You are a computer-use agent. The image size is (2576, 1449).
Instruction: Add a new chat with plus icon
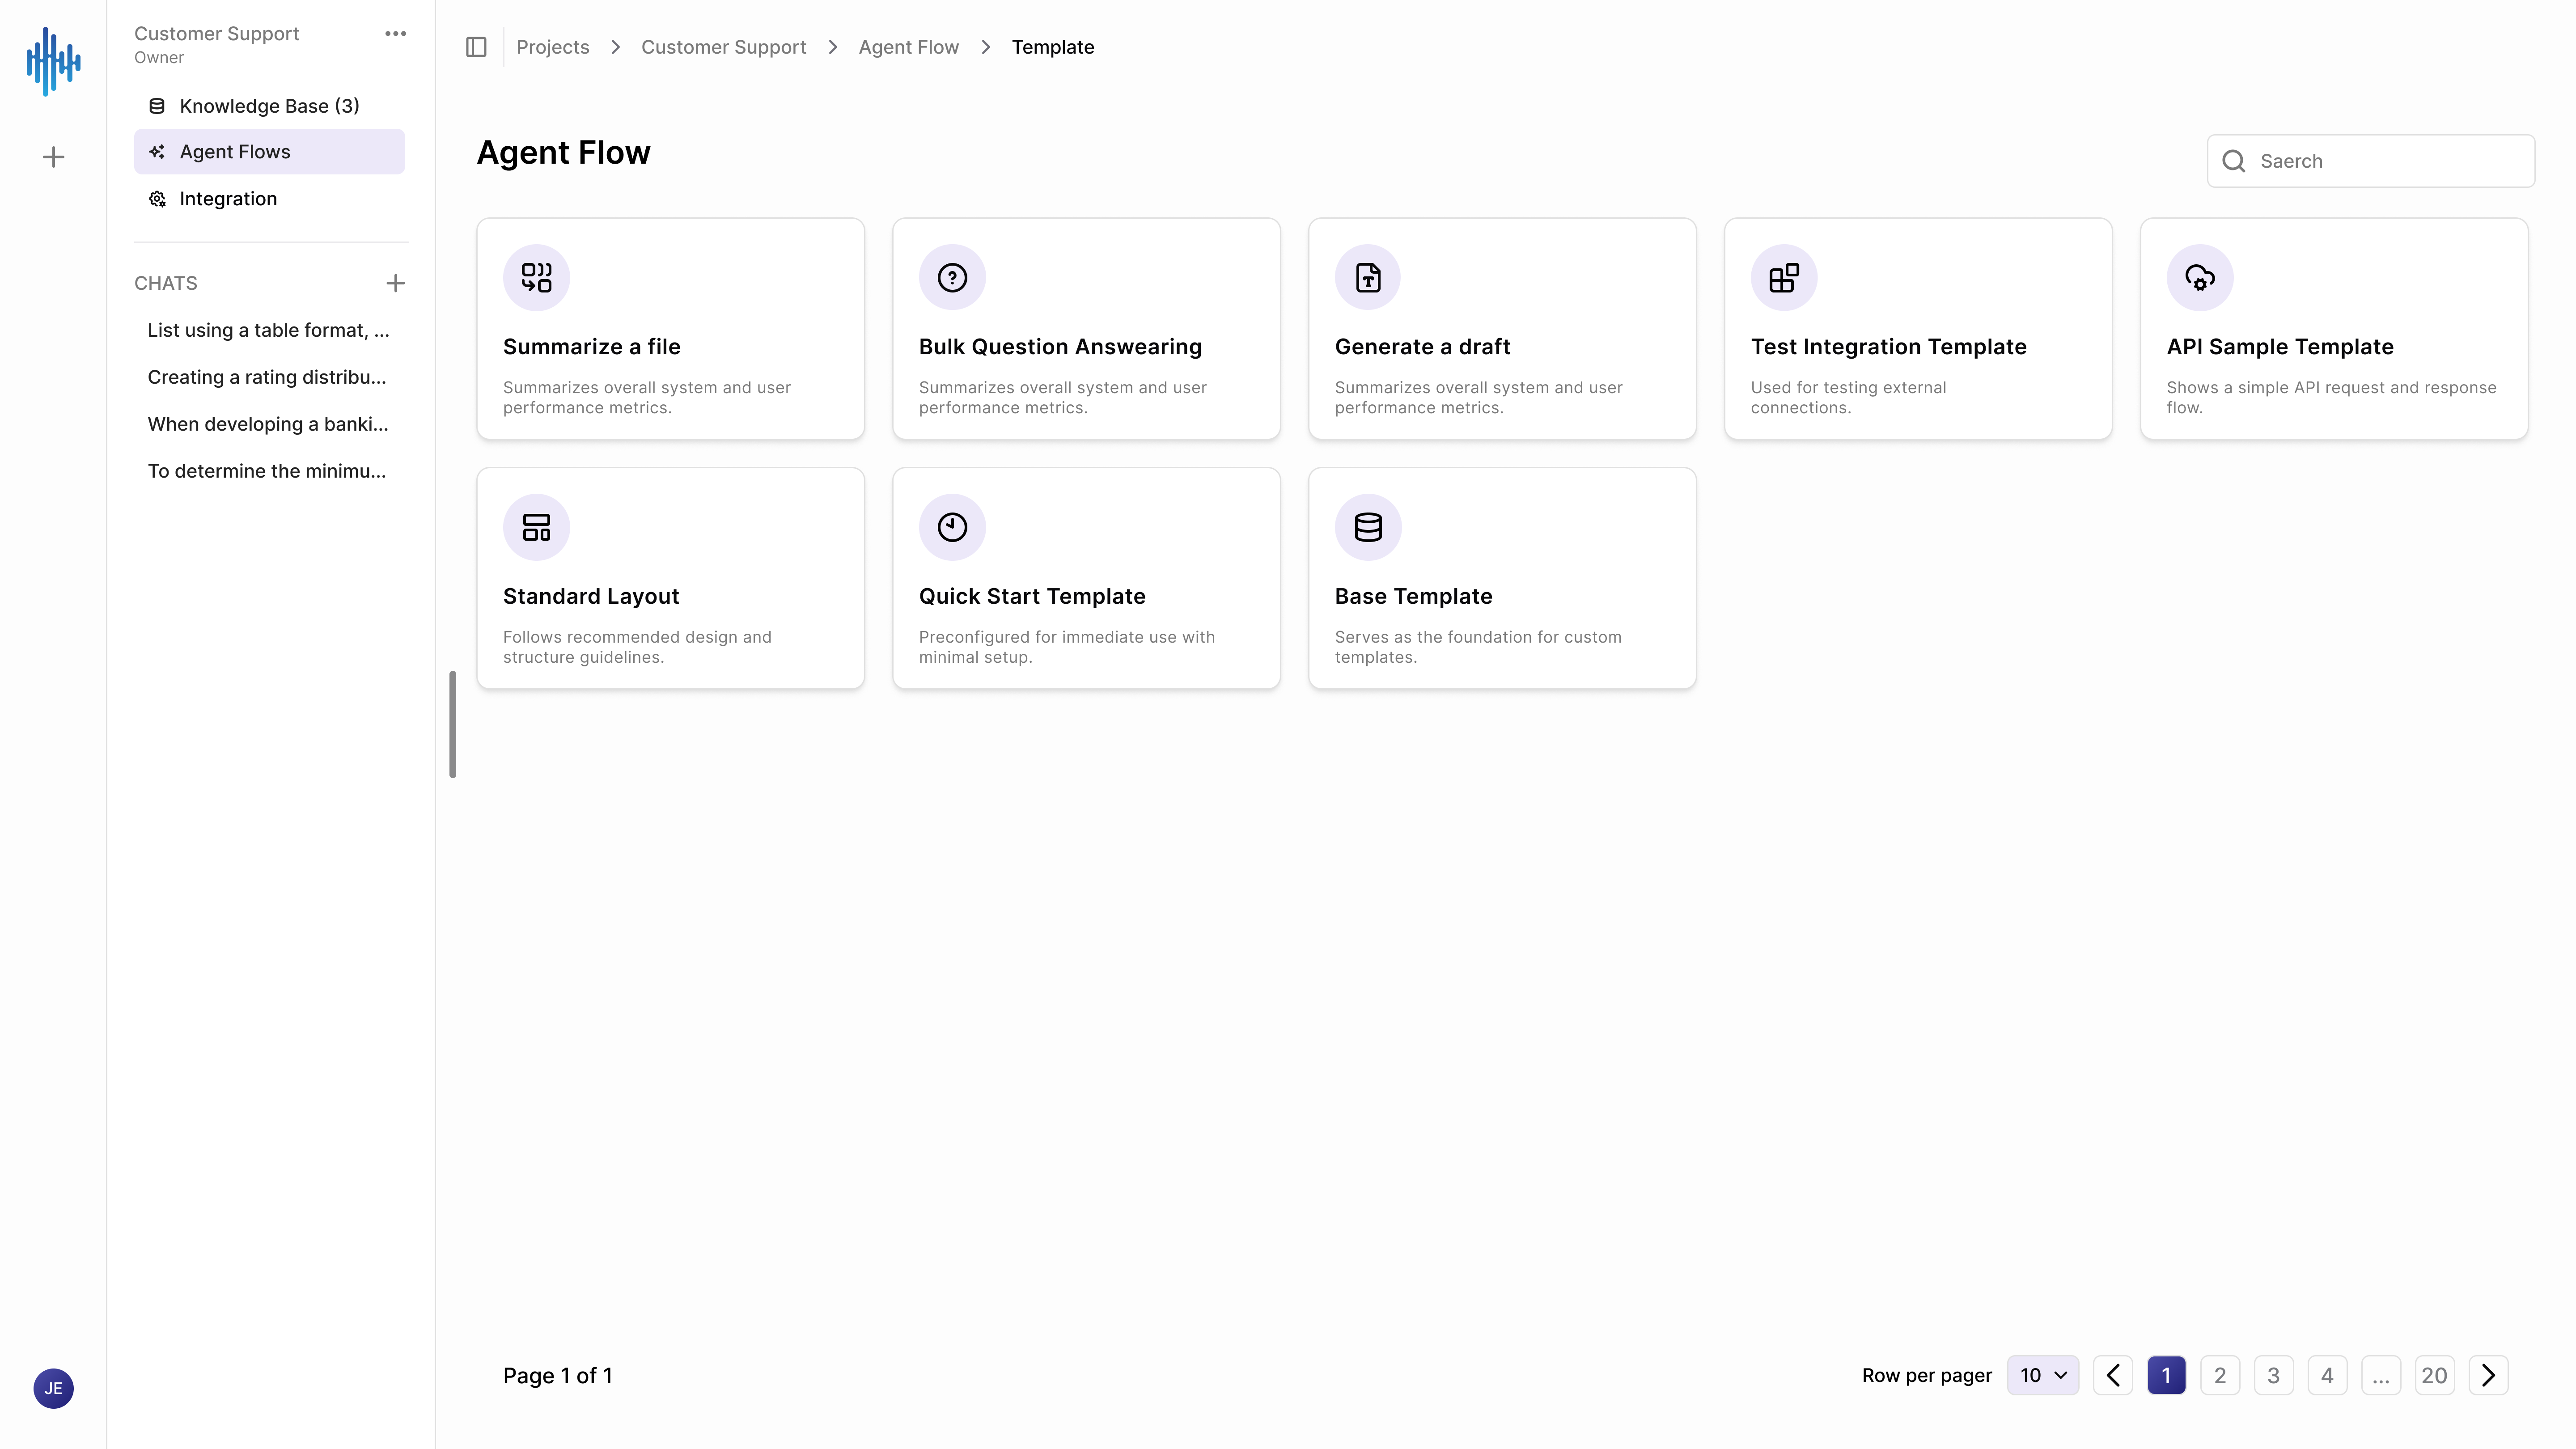395,283
